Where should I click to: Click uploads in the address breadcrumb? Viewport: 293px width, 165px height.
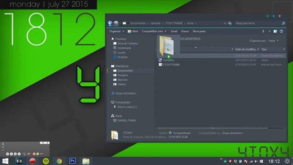(156, 23)
